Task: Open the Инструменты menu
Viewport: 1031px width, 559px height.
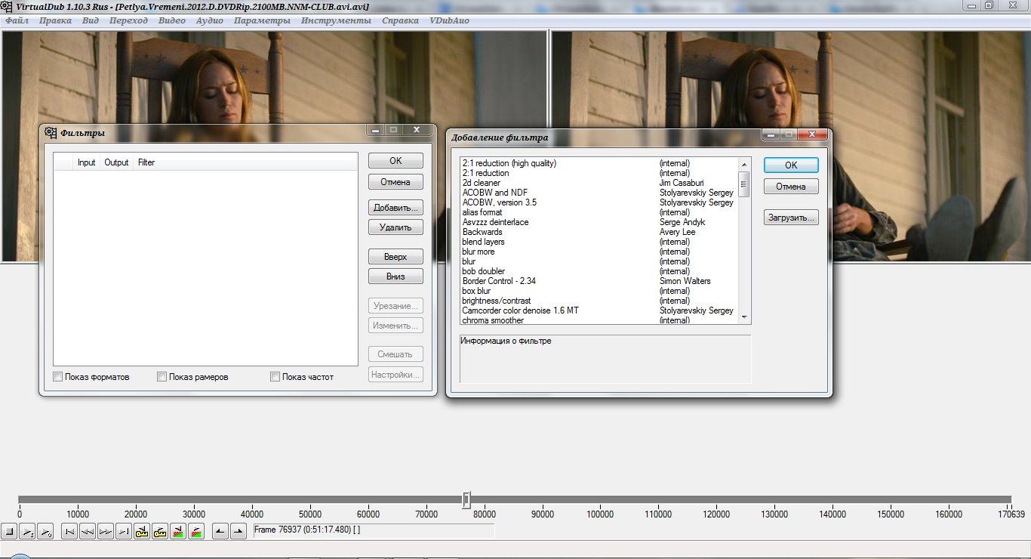Action: coord(336,20)
